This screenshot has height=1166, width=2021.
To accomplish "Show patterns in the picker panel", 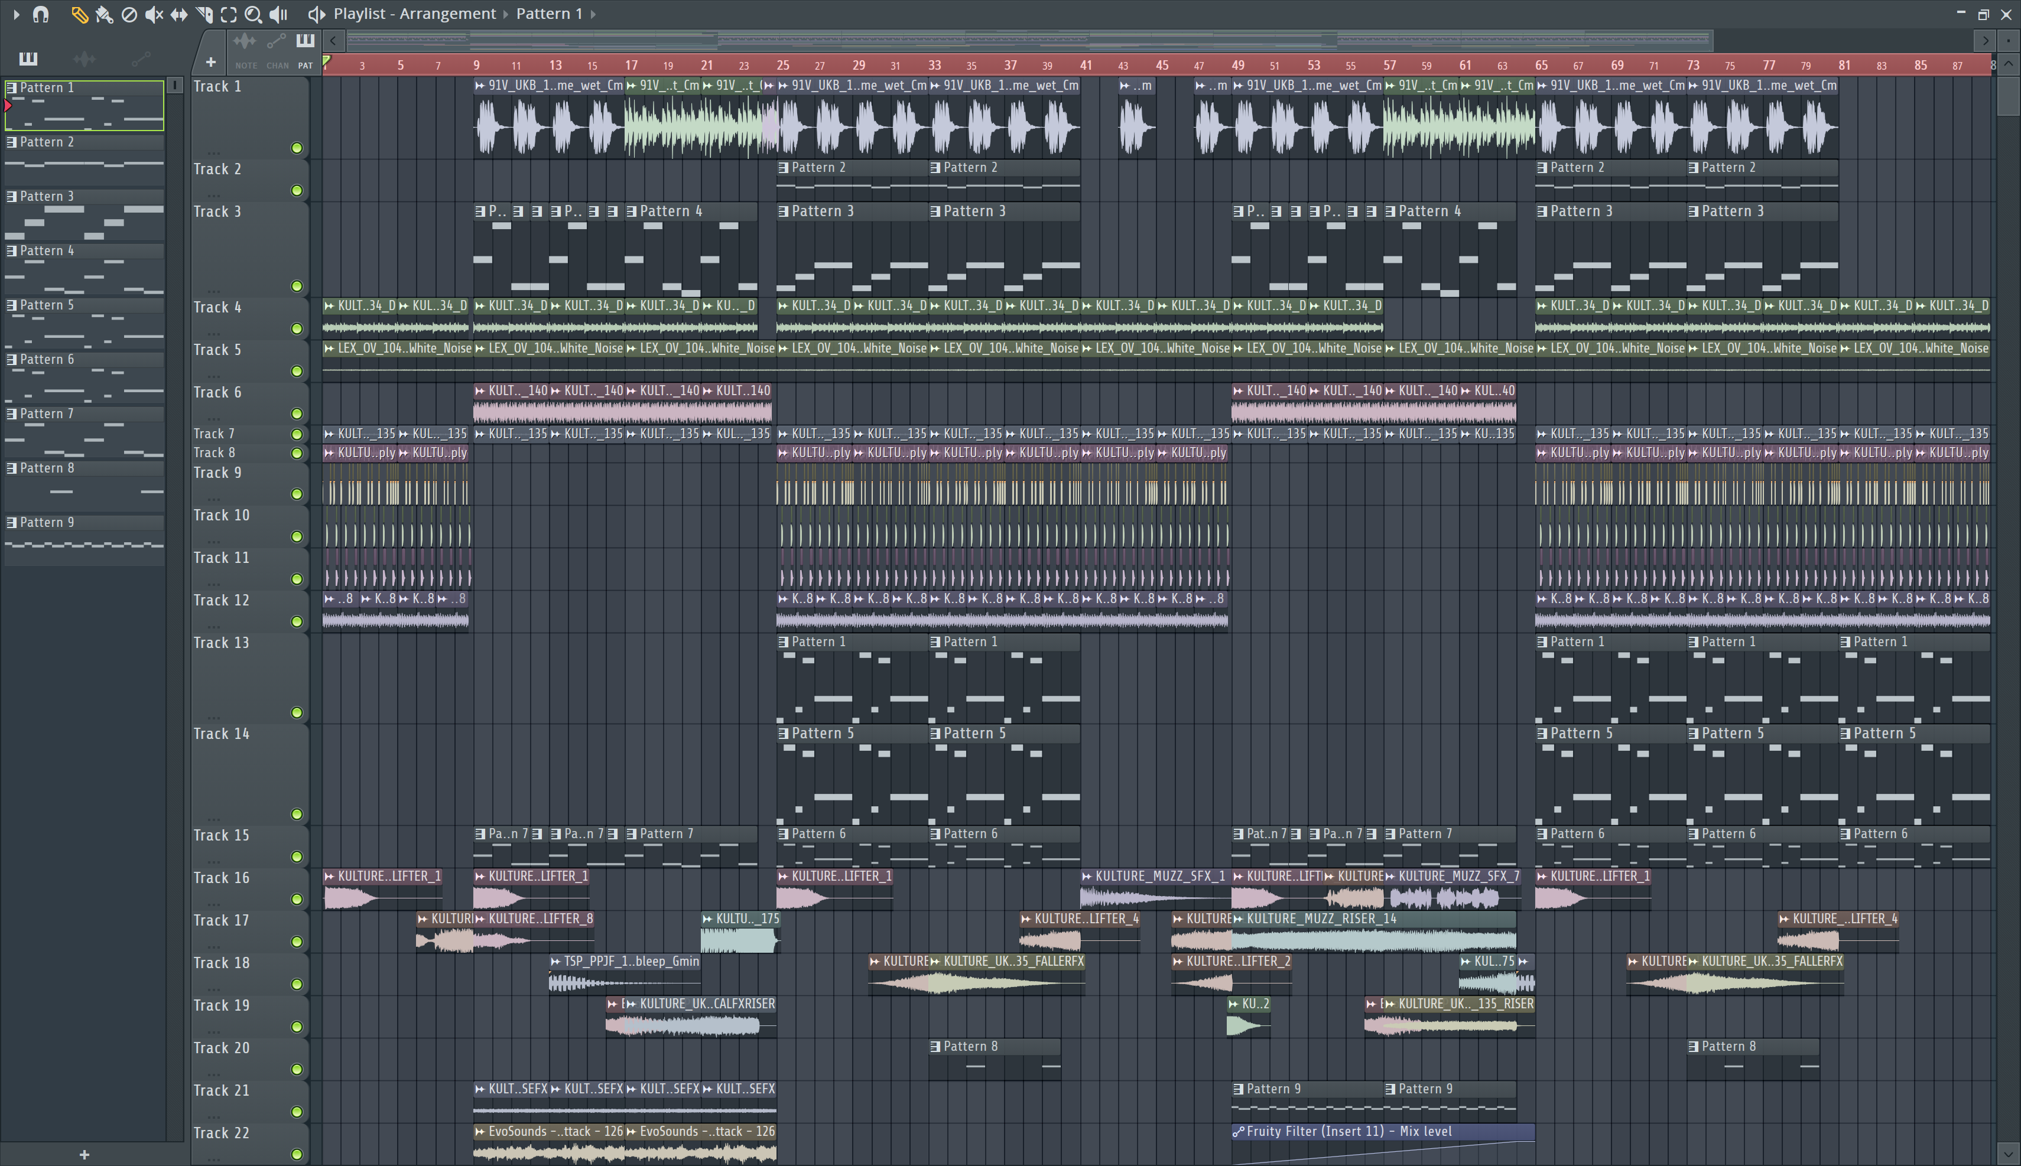I will click(28, 58).
